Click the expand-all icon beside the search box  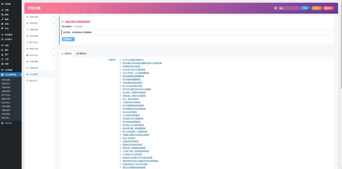[x=276, y=8]
